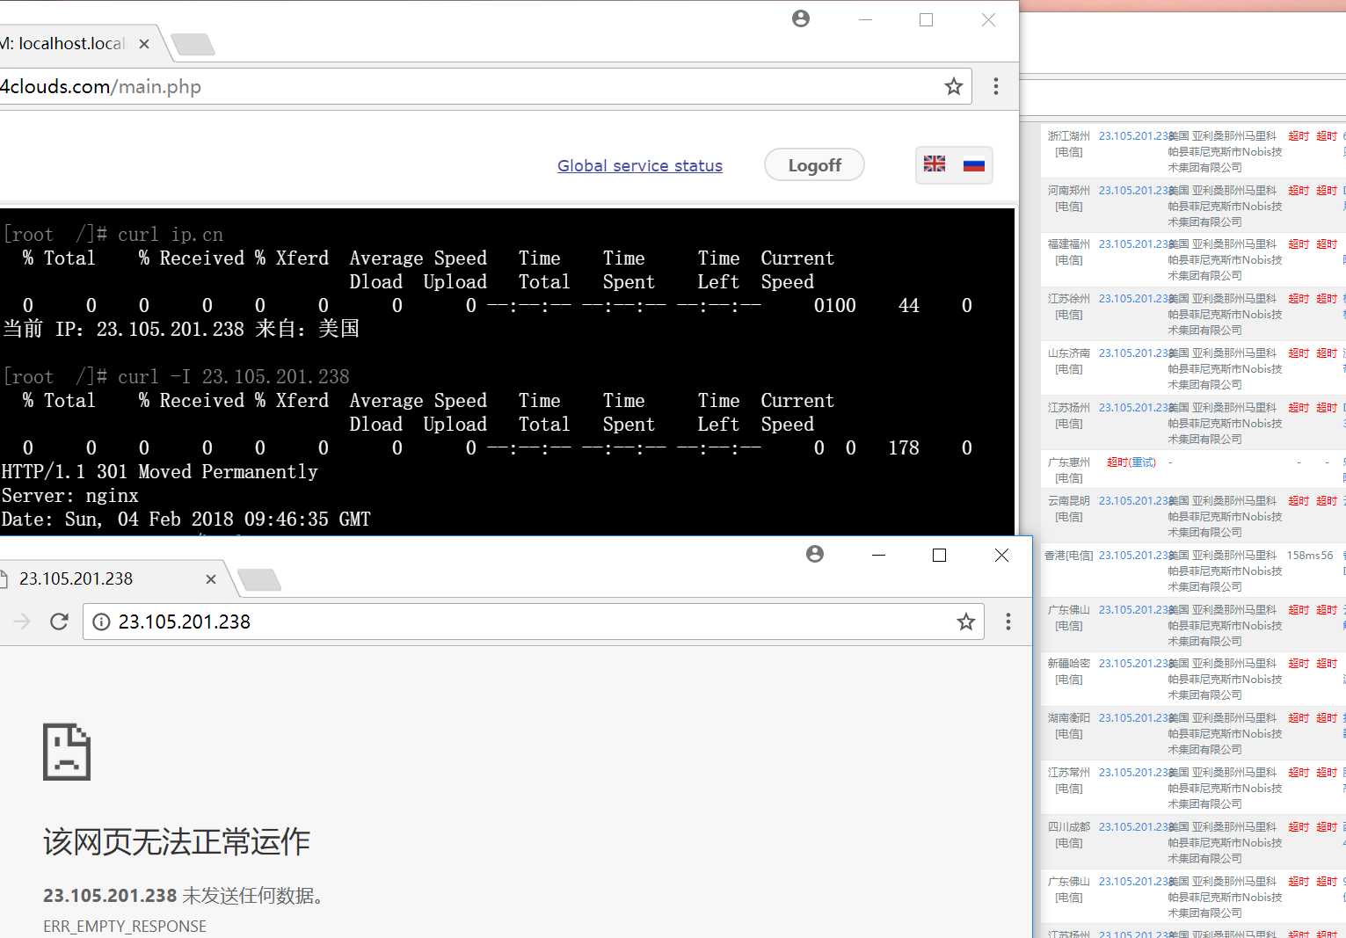
Task: Click the 'Date: Sun, 04 Feb 2018' terminal line
Action: tap(186, 519)
